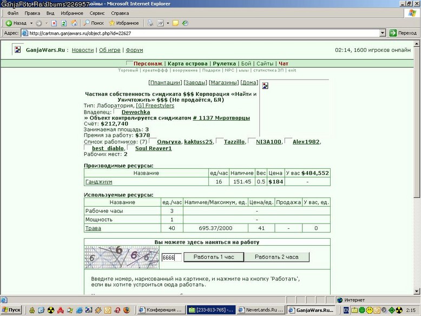Switch to [233-813-765] taskbar window
The width and height of the screenshot is (421, 316).
211,310
